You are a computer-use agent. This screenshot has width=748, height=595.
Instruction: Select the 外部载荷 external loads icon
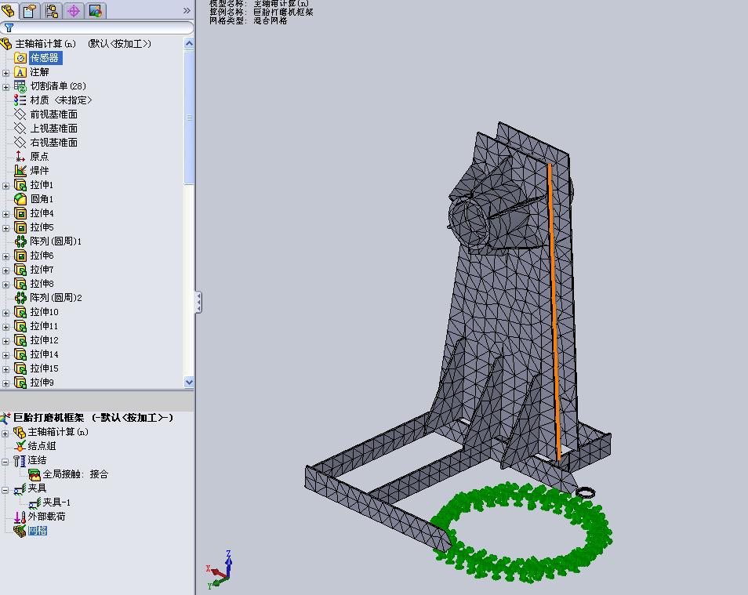tap(19, 517)
